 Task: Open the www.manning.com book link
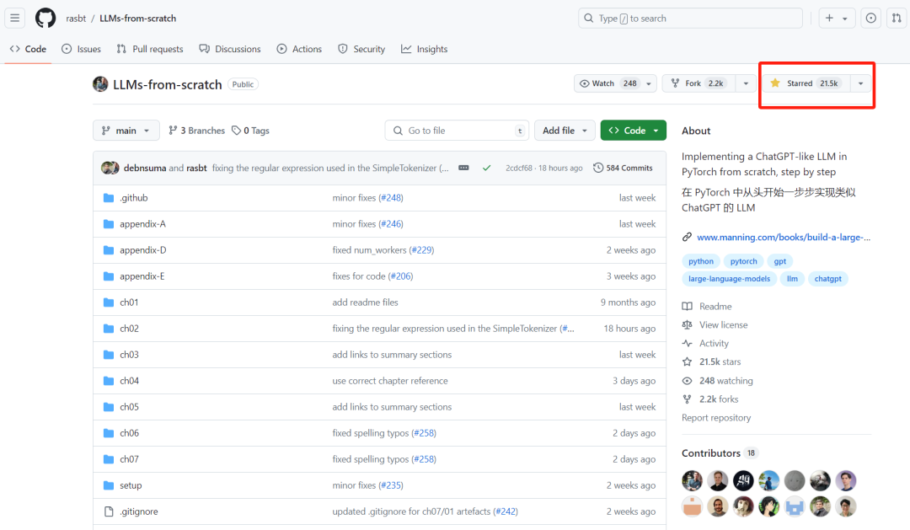784,237
